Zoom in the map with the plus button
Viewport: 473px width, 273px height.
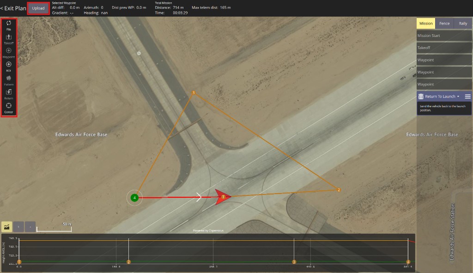(18, 226)
